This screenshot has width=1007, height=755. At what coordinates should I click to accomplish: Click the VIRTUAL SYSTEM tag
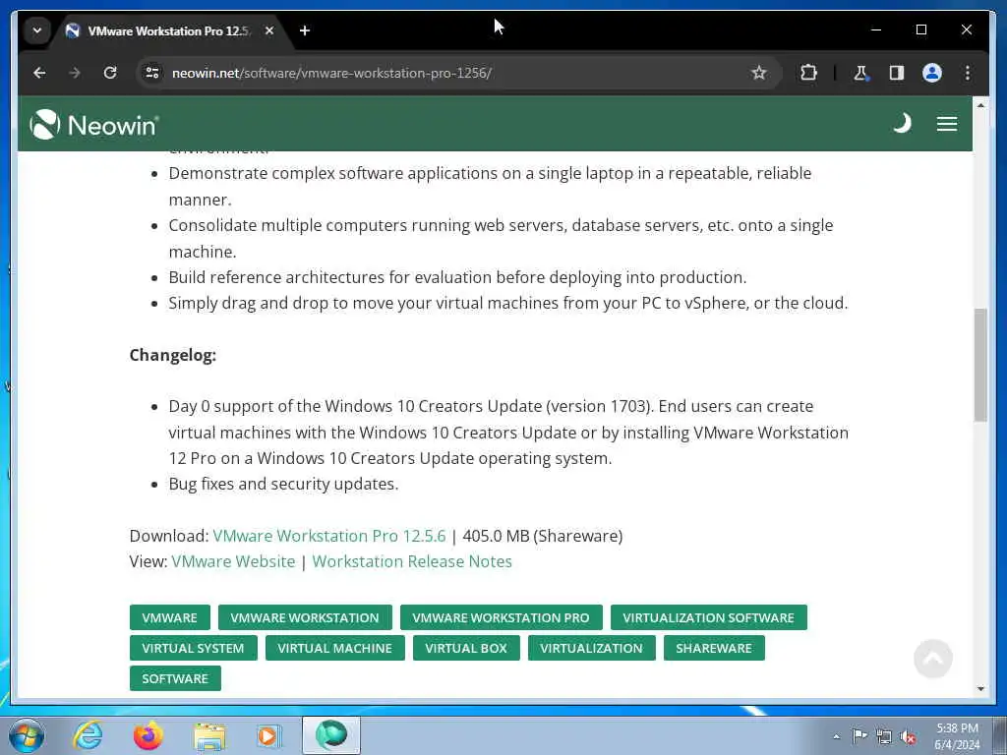[x=194, y=648]
